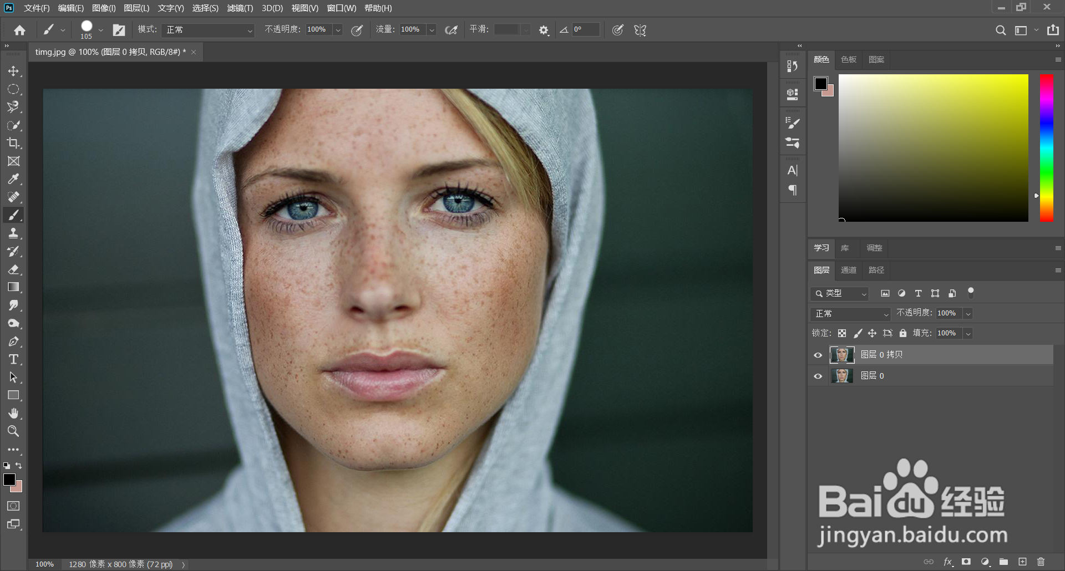Select the Eraser tool

[x=13, y=269]
